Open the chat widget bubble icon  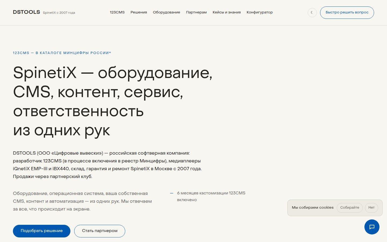point(372,227)
